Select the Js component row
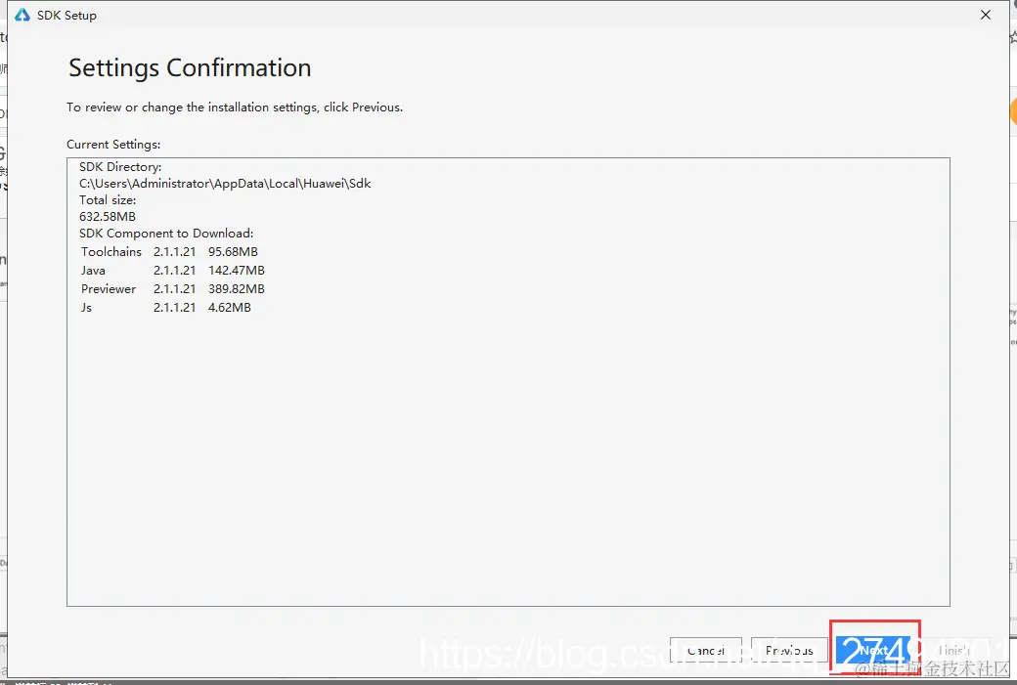 coord(165,308)
